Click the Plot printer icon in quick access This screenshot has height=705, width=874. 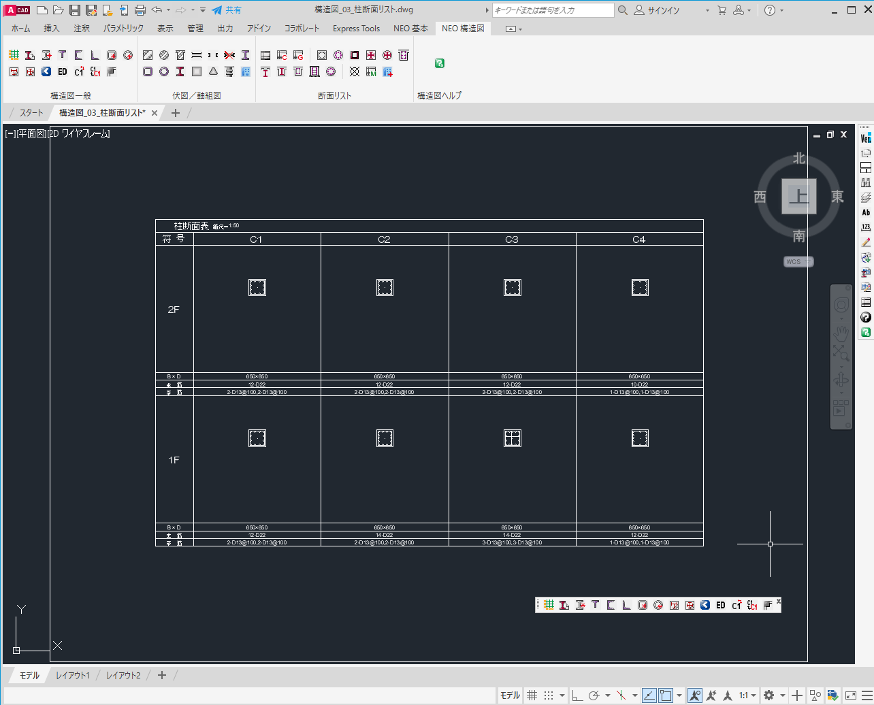(x=140, y=10)
